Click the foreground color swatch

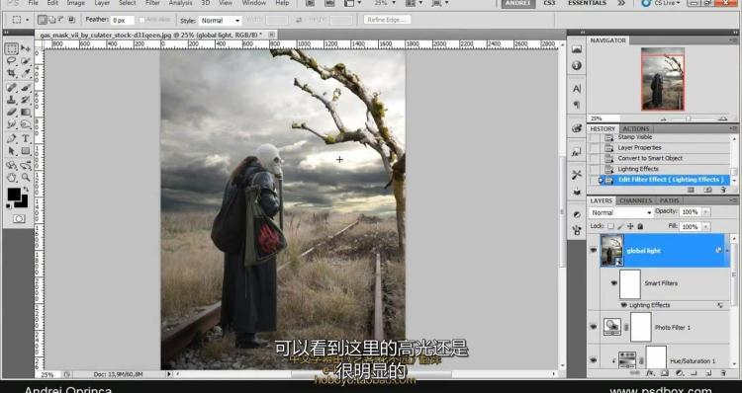tap(14, 195)
